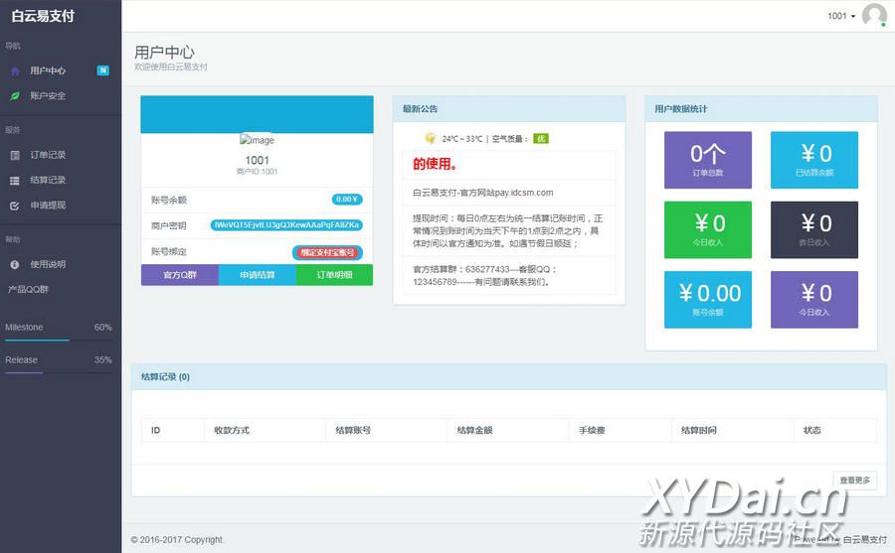Click the green leaf icon beside 账户安全
Viewport: 895px width, 553px height.
coord(15,95)
